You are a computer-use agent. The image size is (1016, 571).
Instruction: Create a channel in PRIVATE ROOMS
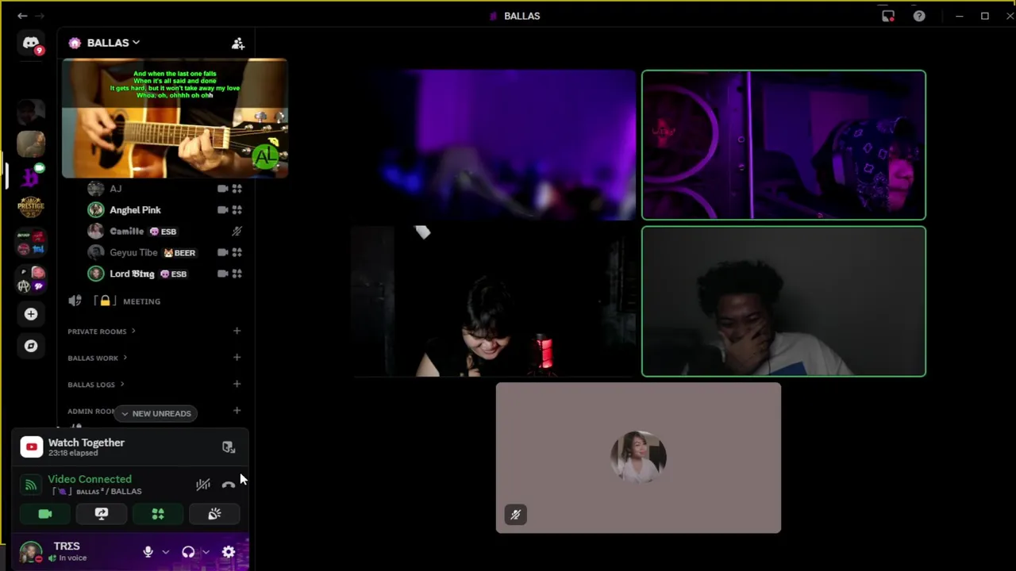coord(237,331)
